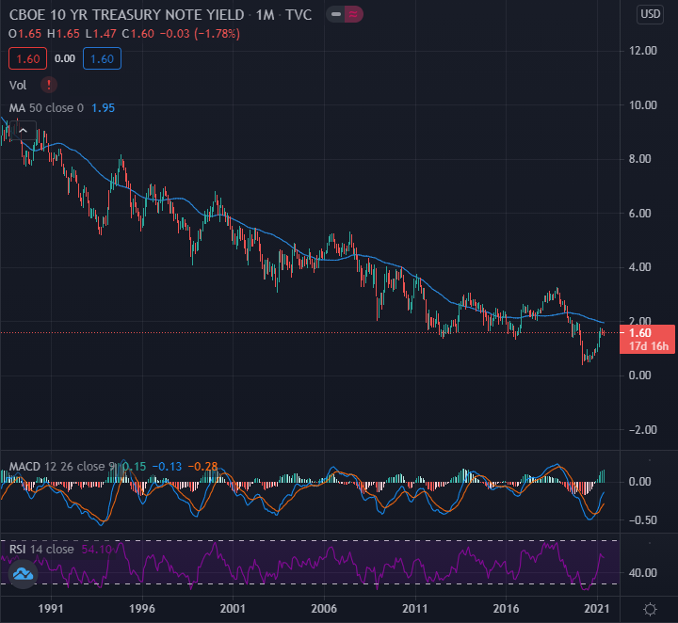This screenshot has width=678, height=623.
Task: Click the 2021 label on time axis
Action: (x=597, y=609)
